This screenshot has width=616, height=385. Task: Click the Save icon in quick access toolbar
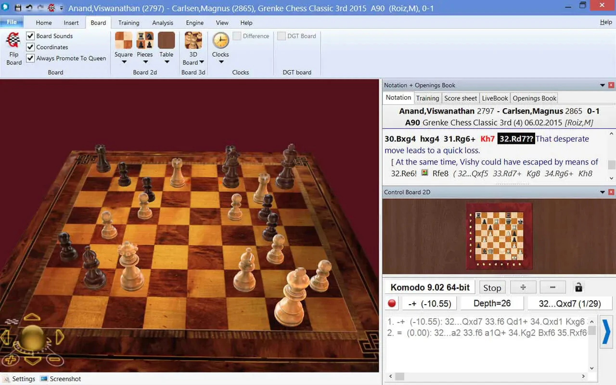pos(18,8)
